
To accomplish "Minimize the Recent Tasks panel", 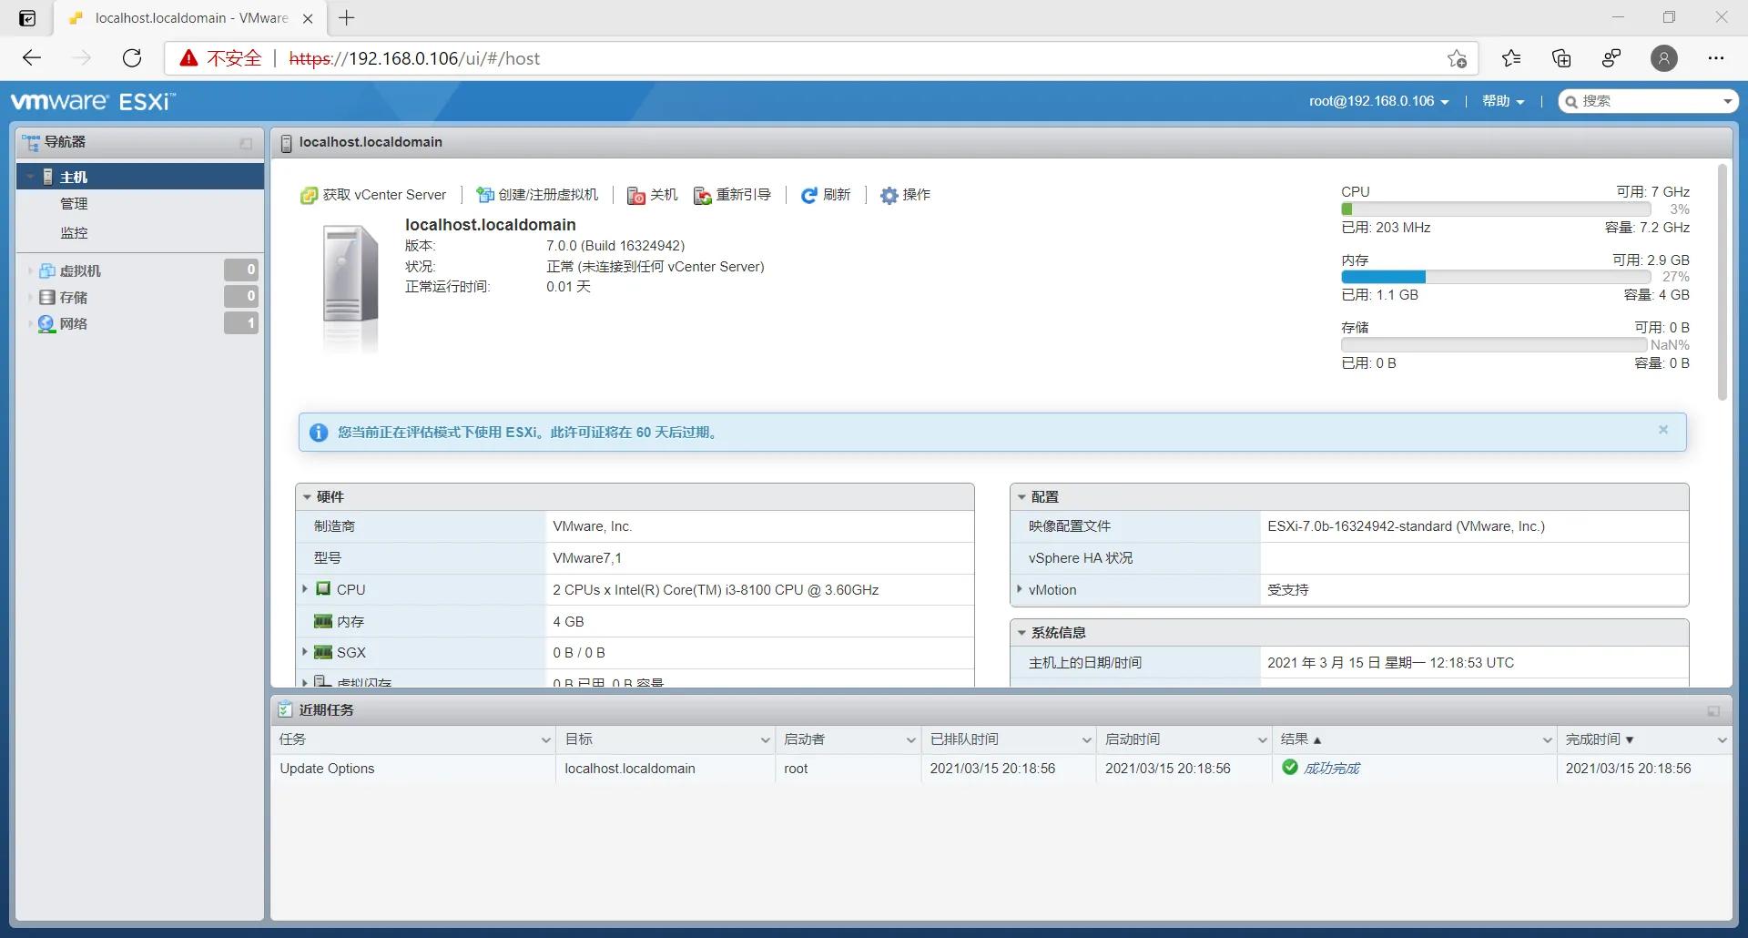I will 1713,711.
